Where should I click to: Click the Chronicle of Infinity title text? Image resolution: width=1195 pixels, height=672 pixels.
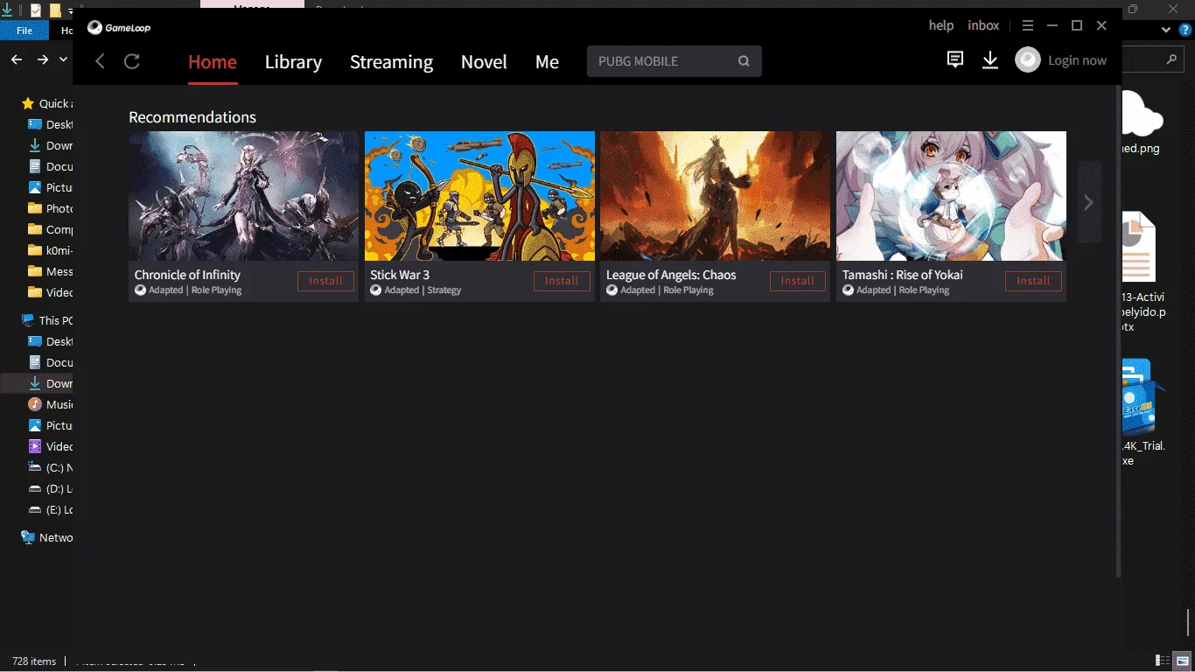(x=187, y=275)
